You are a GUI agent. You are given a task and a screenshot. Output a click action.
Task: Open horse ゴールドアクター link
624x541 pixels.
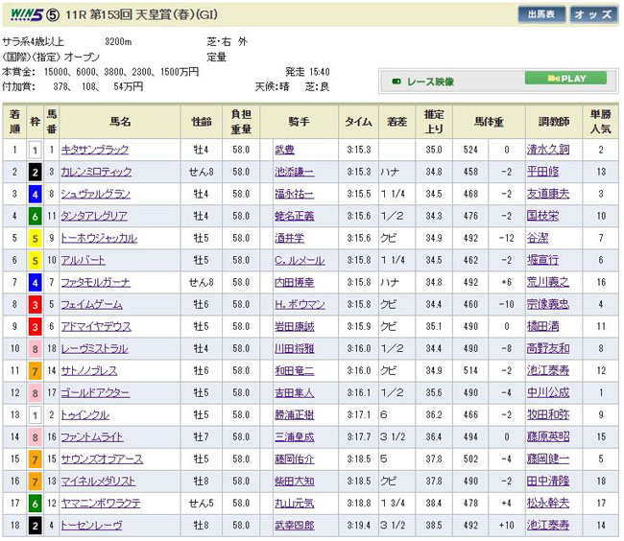(x=97, y=392)
